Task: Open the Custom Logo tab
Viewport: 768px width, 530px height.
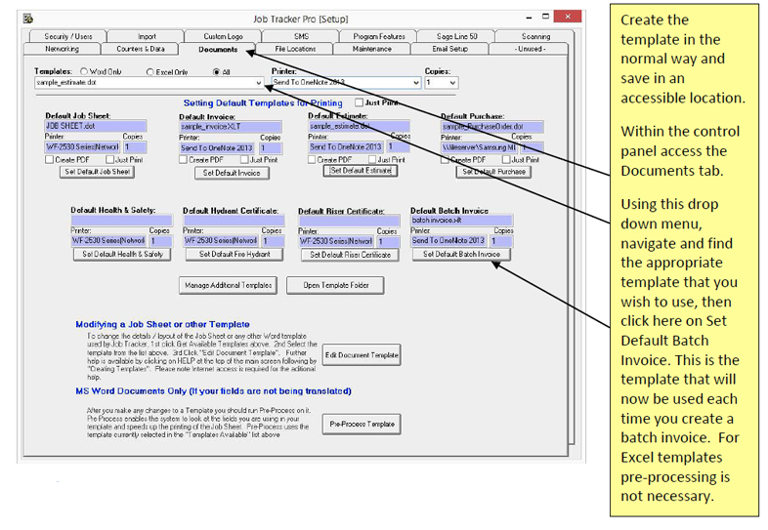Action: 223,36
